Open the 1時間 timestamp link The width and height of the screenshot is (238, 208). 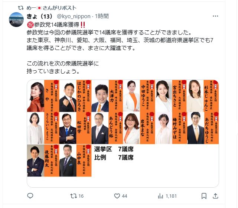102,16
